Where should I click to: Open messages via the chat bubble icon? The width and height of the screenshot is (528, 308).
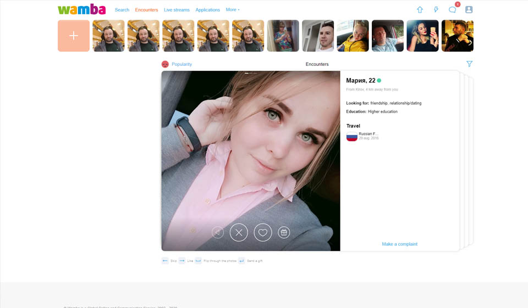point(452,10)
